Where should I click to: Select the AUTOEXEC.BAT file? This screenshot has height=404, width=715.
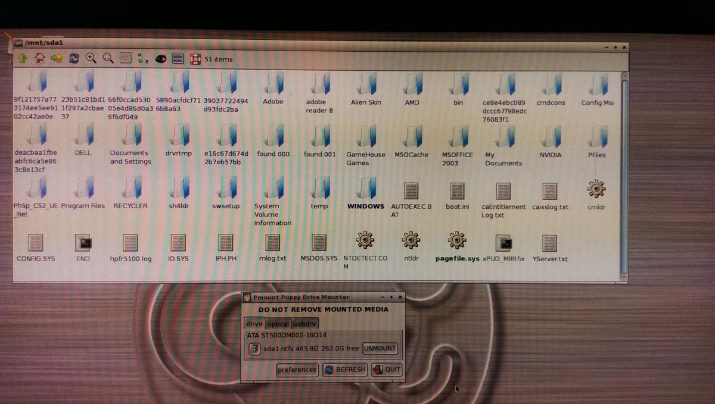point(411,200)
